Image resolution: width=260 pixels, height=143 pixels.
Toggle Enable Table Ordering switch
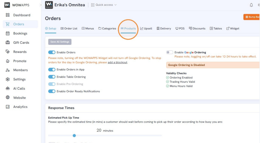pos(52,77)
